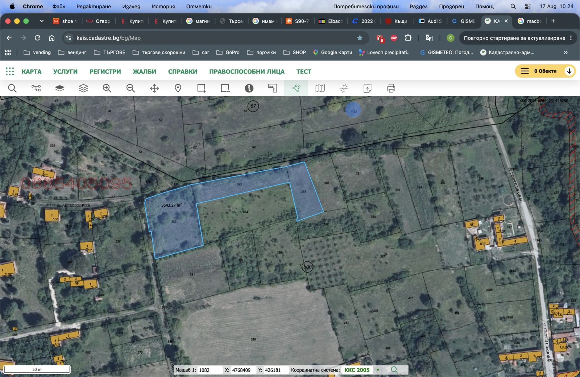Open the ЖАЛБИ menu tab
This screenshot has height=377, width=580.
144,71
